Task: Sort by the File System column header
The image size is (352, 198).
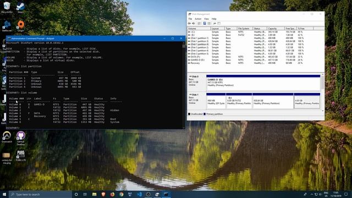Action: point(245,29)
